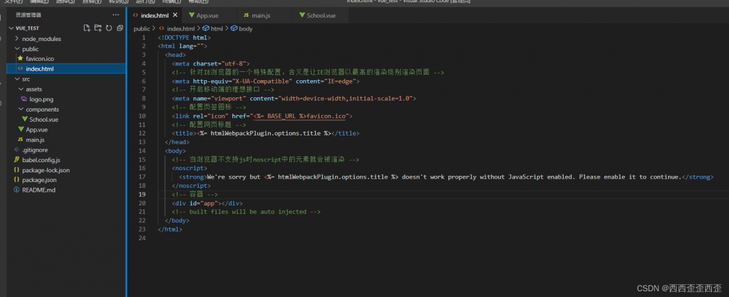The width and height of the screenshot is (729, 297).
Task: Close the index.html editor tab
Action: 175,15
